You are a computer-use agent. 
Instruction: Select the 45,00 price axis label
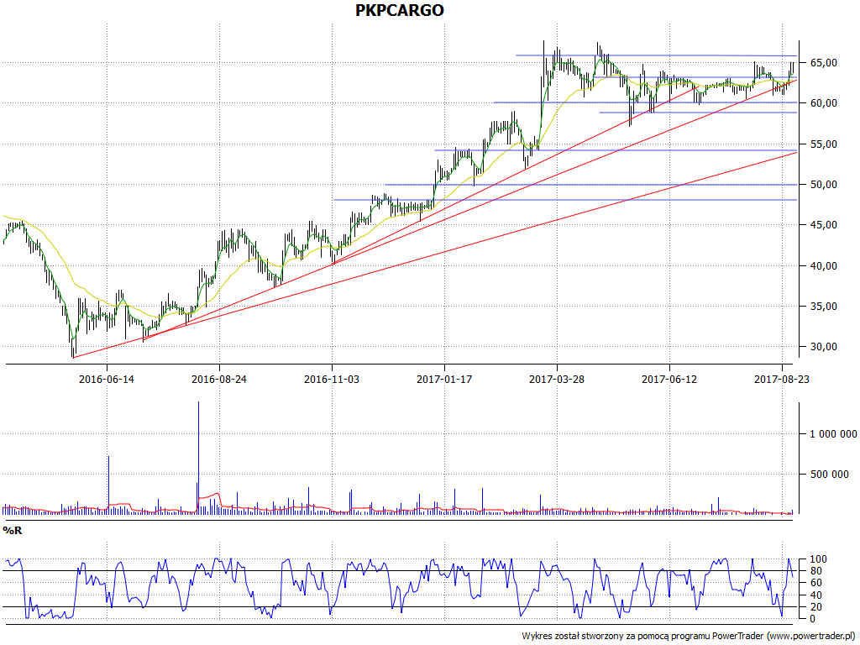click(824, 225)
